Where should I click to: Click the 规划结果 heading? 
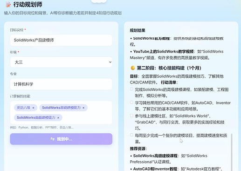click(138, 30)
